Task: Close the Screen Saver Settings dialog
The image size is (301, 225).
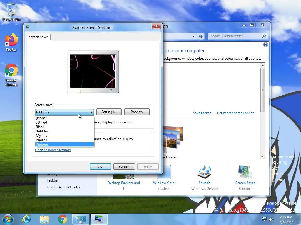Action: tap(156, 26)
